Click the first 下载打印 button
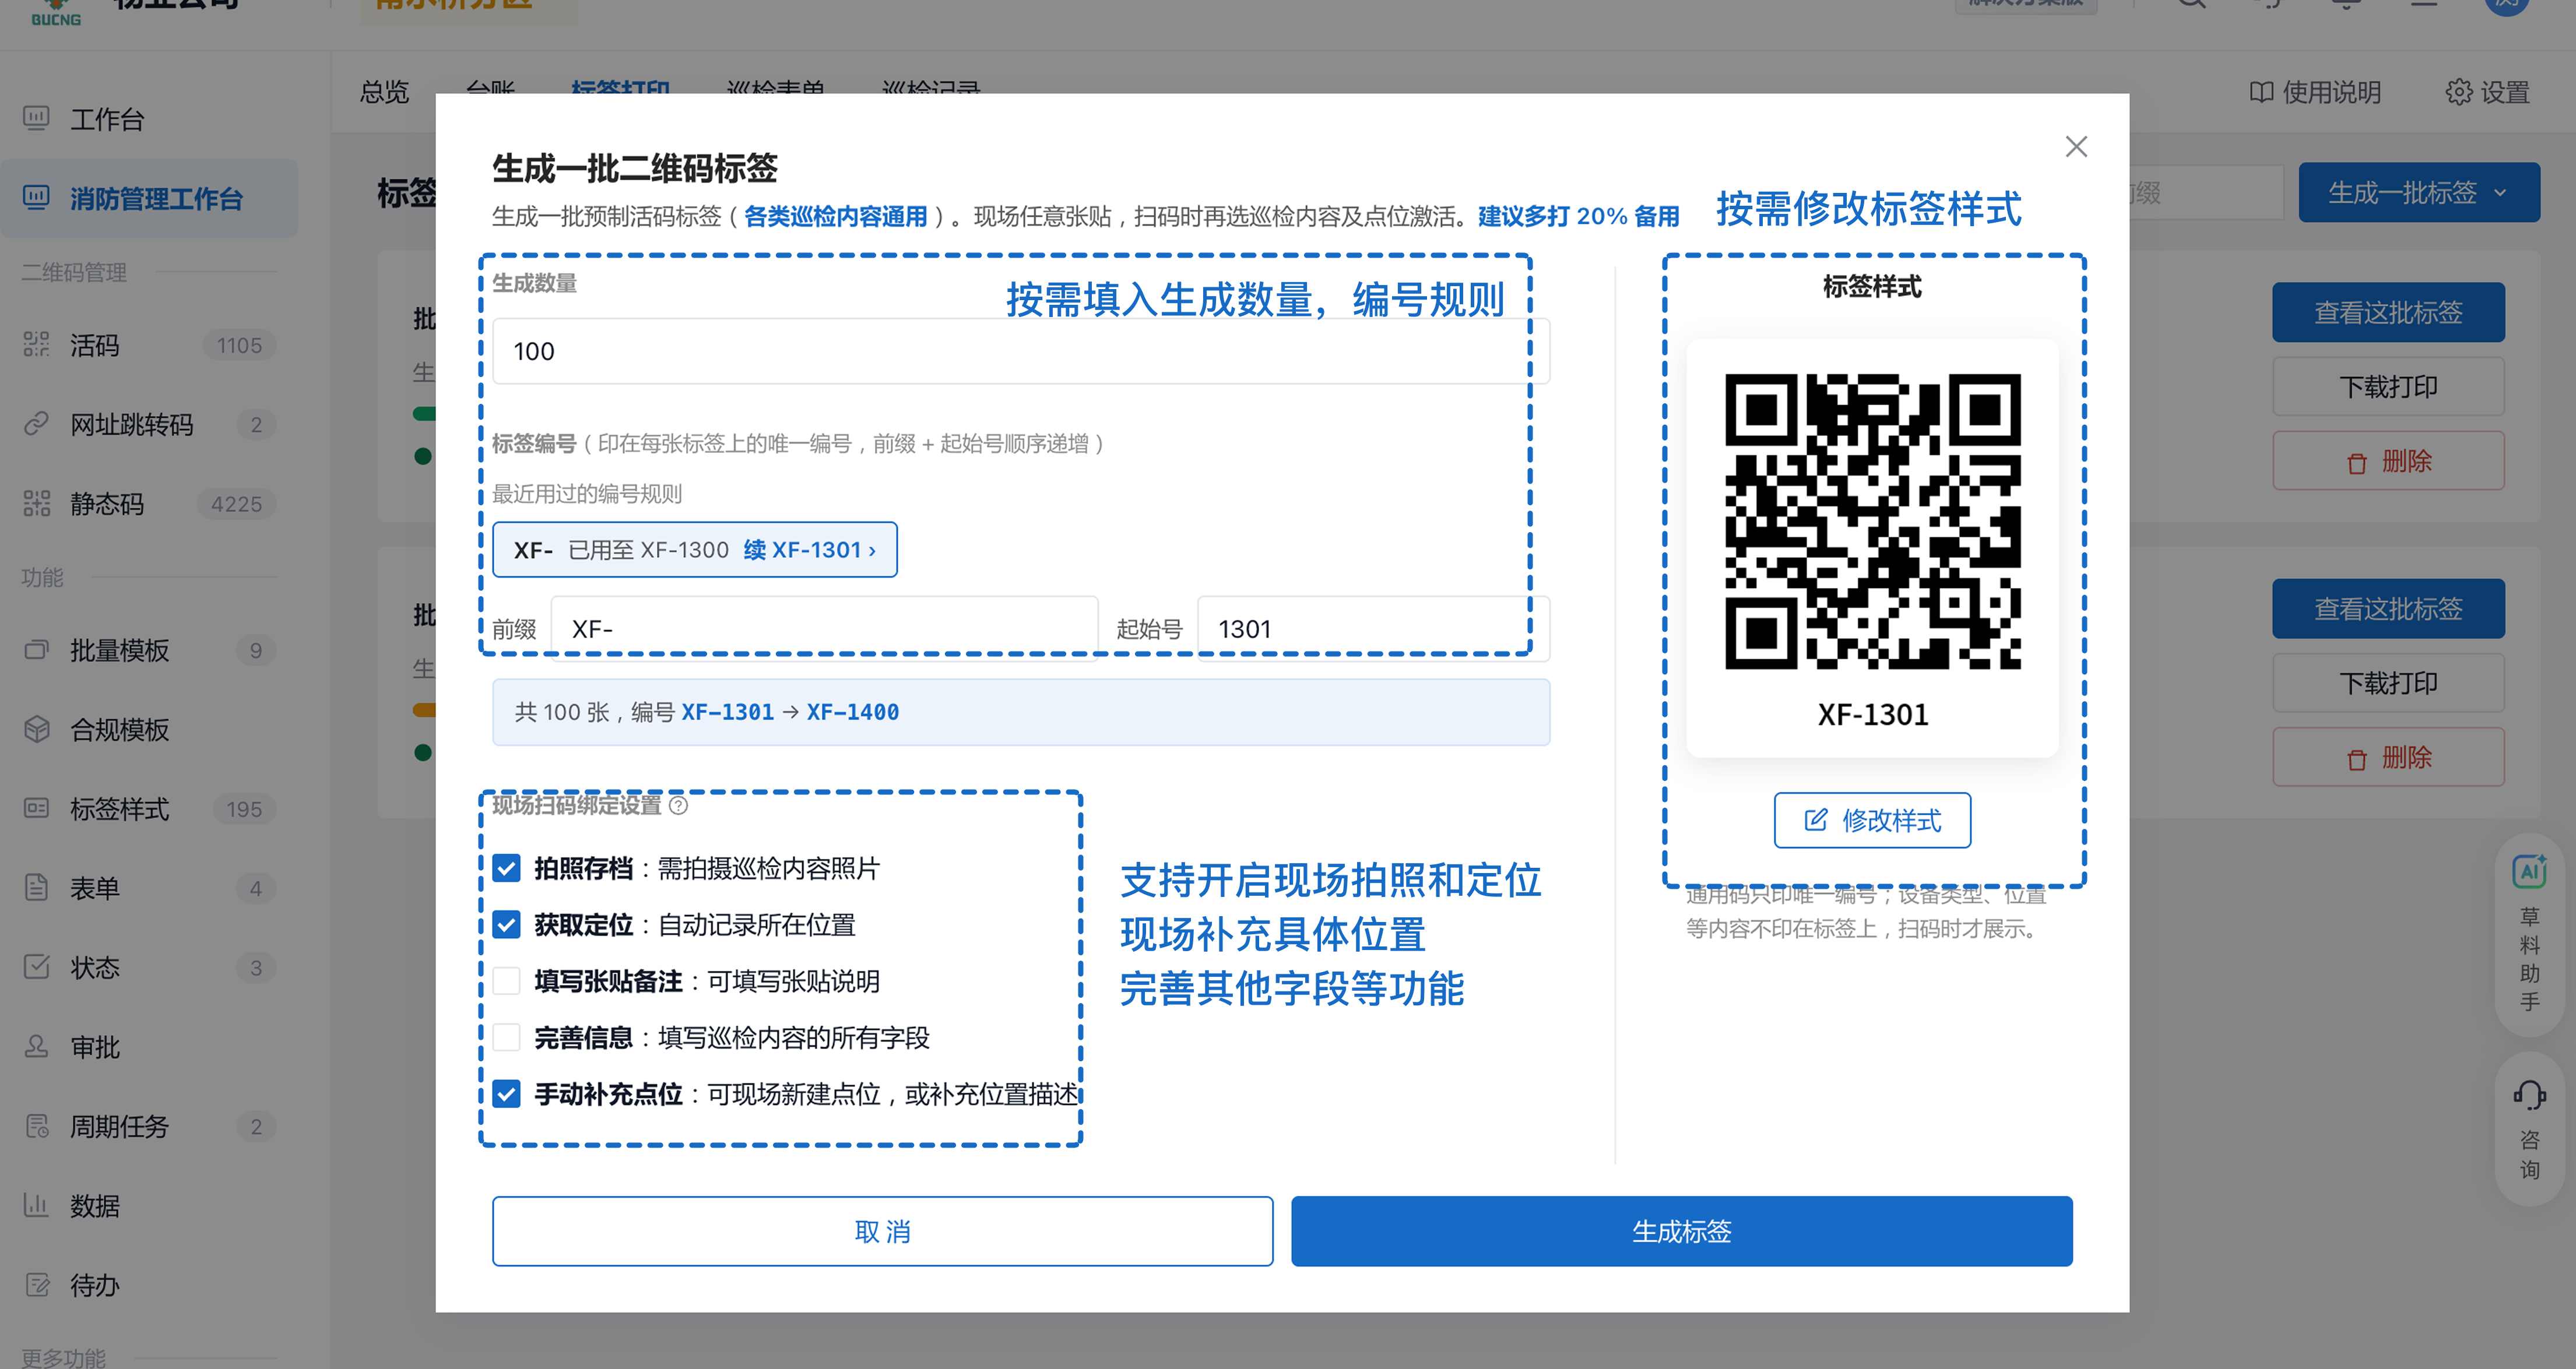Viewport: 2576px width, 1369px height. point(2388,387)
